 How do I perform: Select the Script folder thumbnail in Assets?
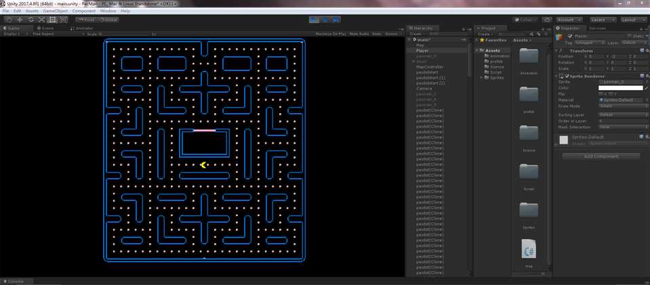[529, 171]
